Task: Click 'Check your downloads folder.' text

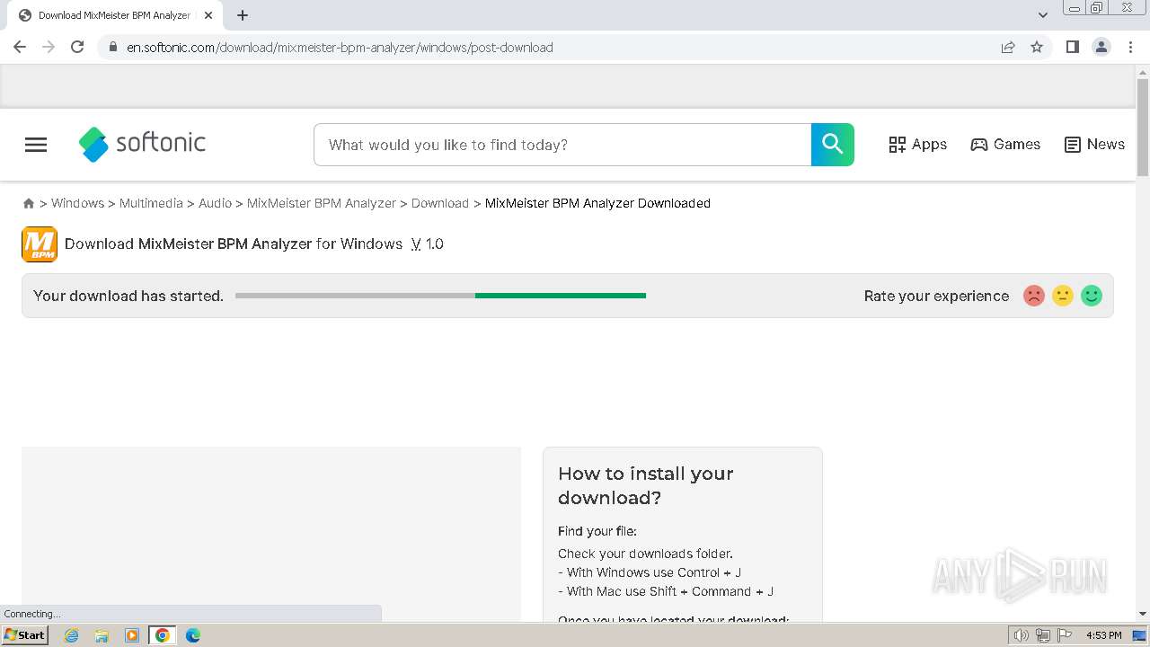Action: pyautogui.click(x=645, y=554)
